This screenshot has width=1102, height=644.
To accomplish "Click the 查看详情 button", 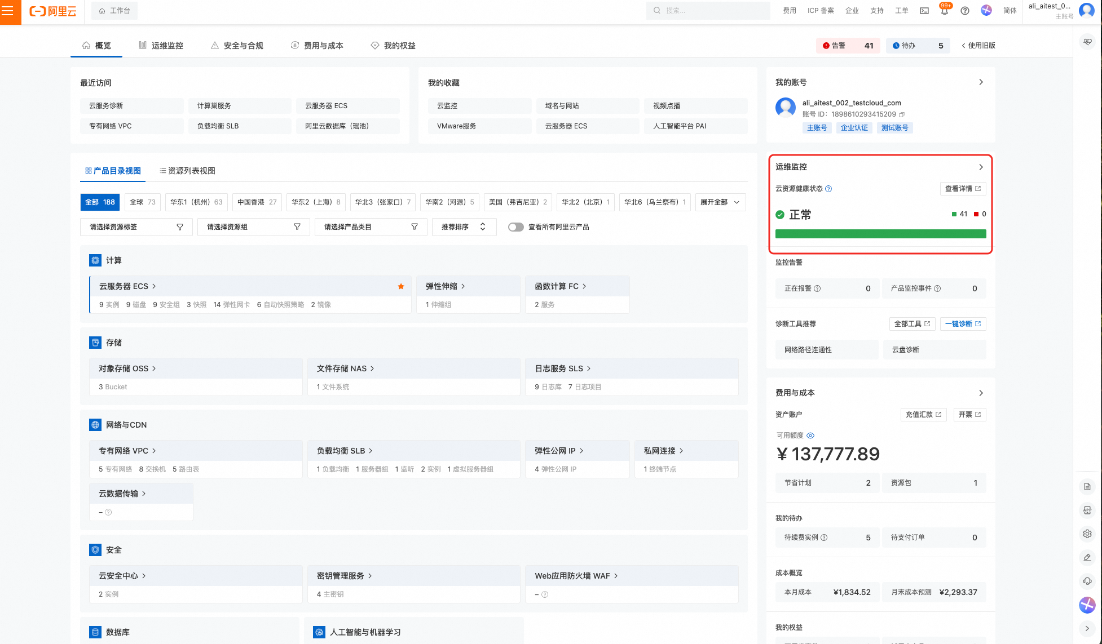I will [963, 189].
